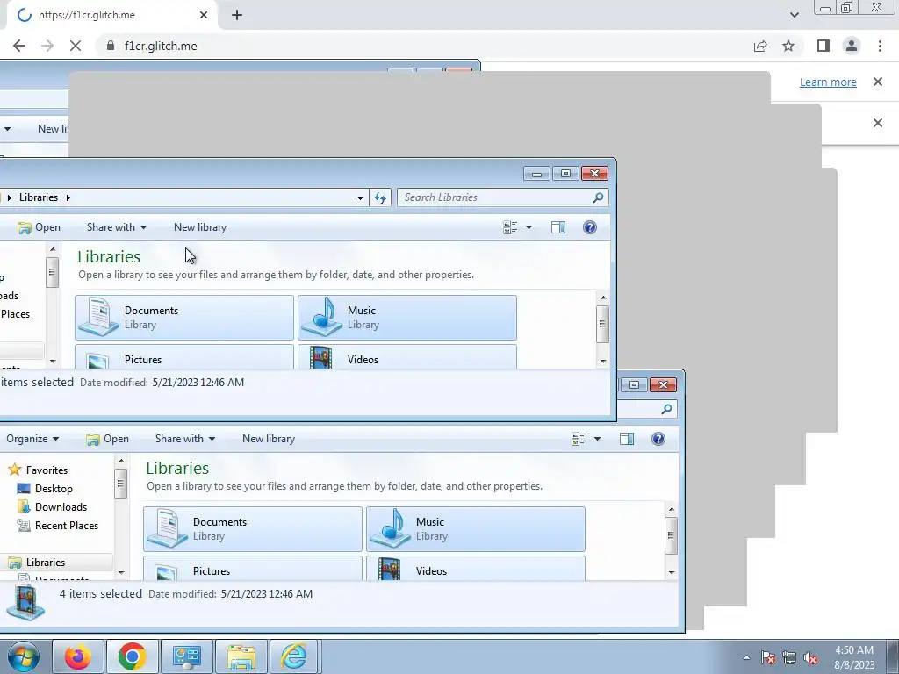Open Organize menu in front window

click(x=32, y=439)
